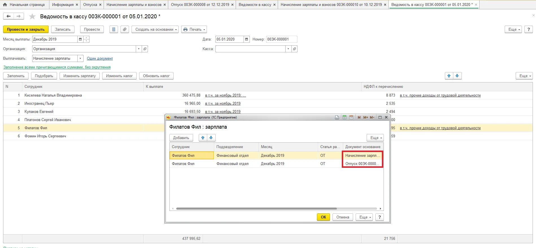Open the Начальная страница home tab
536x248 pixels.
click(24, 5)
